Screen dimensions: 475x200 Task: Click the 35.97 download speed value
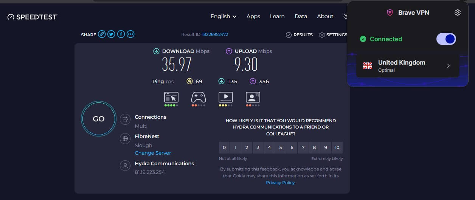(x=177, y=65)
